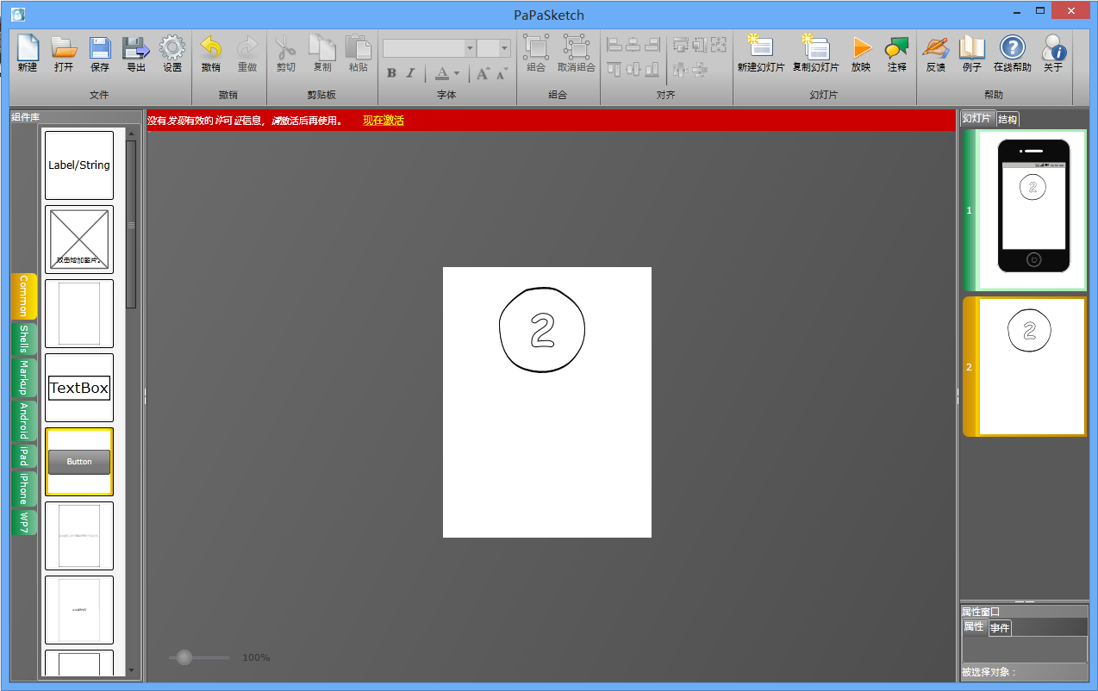This screenshot has width=1098, height=691.
Task: Distribute selected objects vertically
Action: pyautogui.click(x=700, y=69)
